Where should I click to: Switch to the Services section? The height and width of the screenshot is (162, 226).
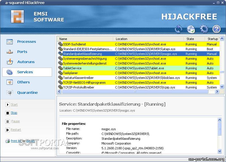[27, 72]
